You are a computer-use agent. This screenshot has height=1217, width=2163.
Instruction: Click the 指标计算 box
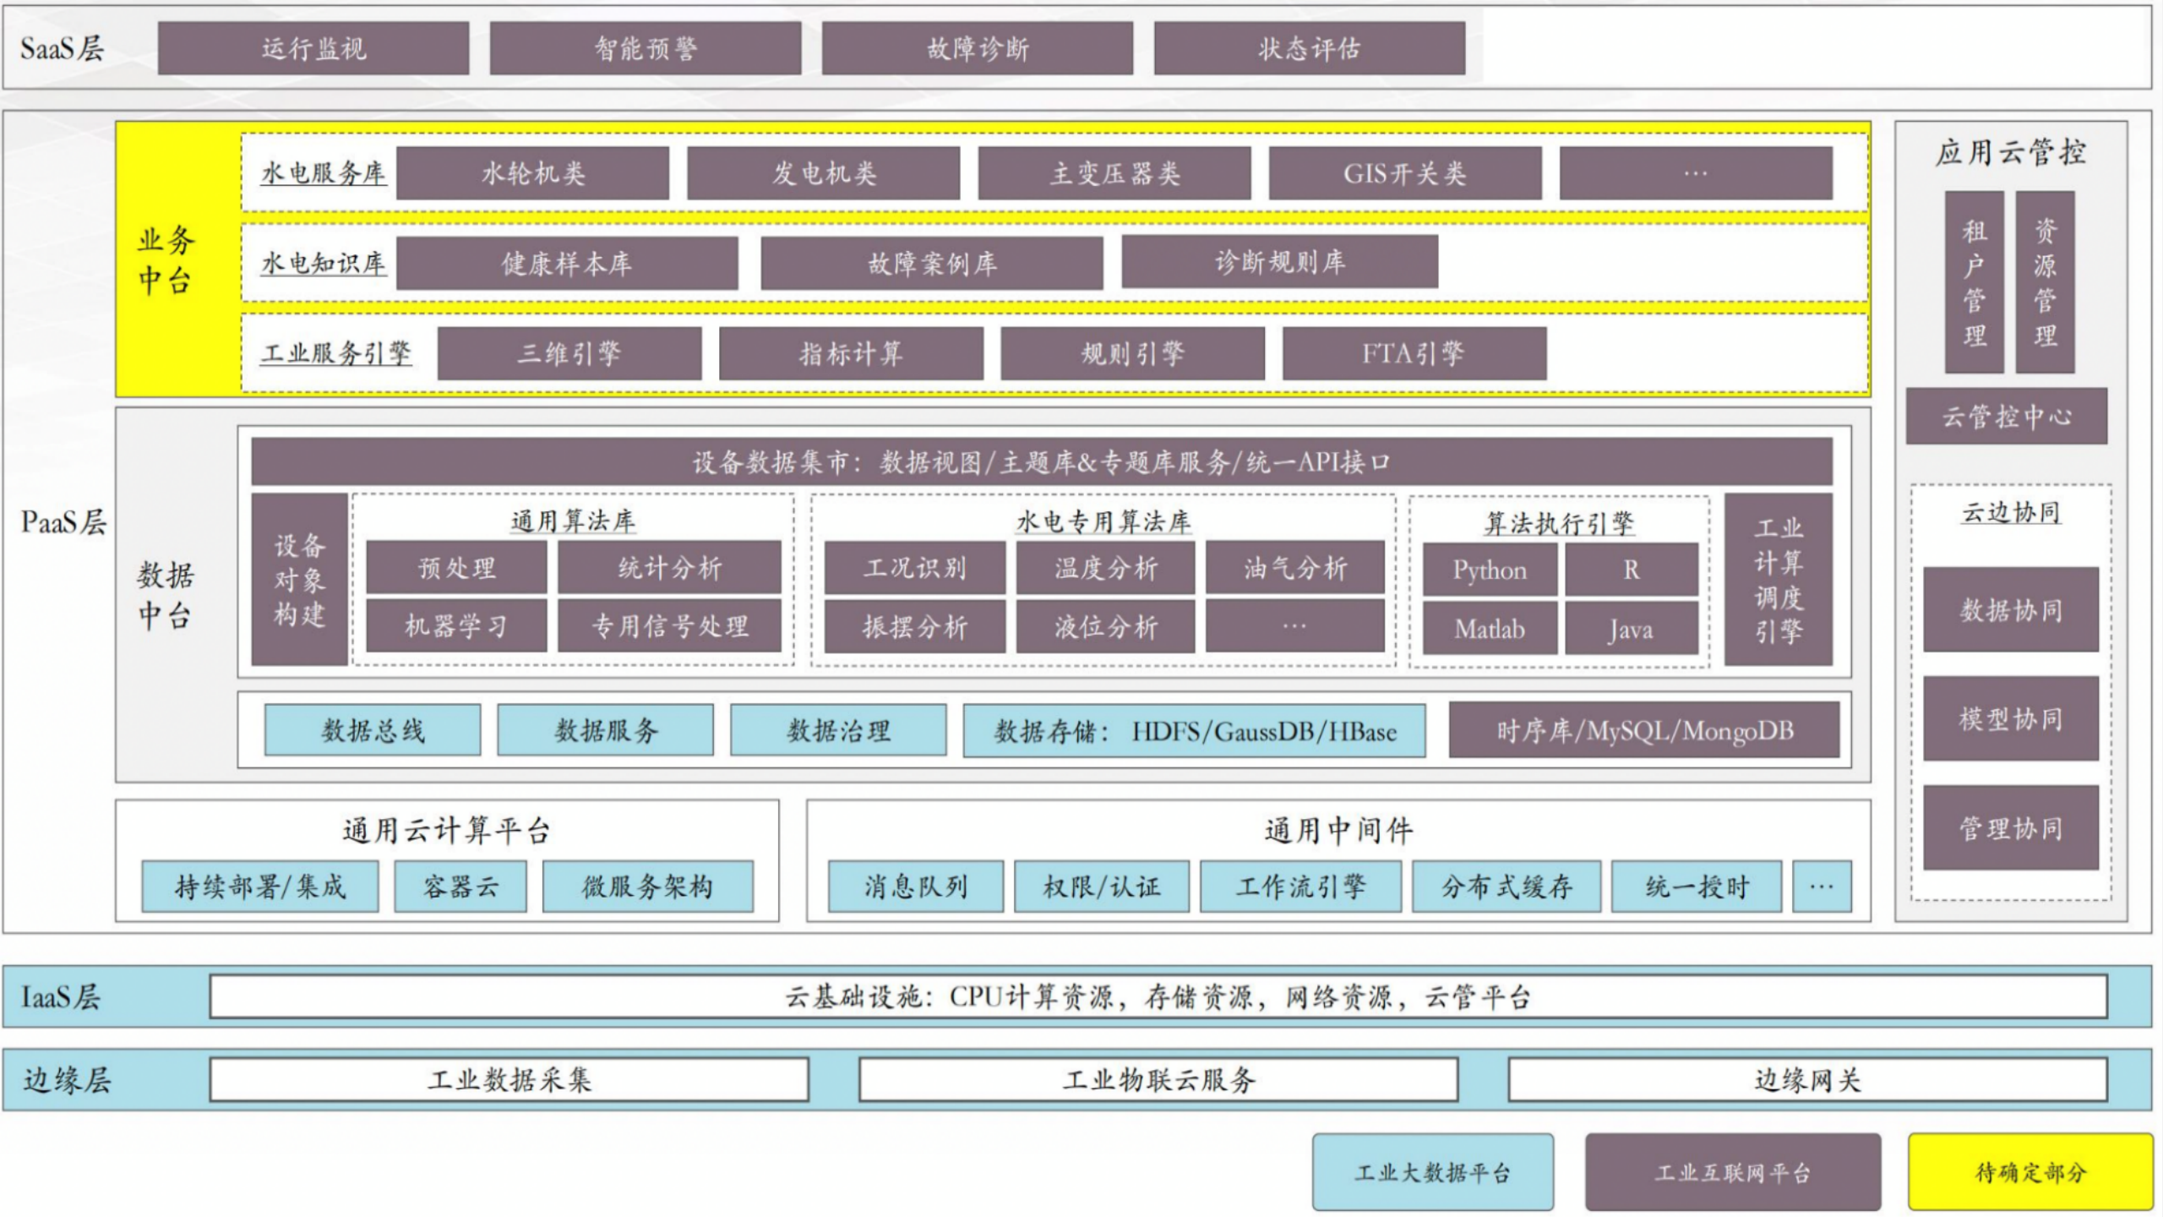click(x=851, y=353)
